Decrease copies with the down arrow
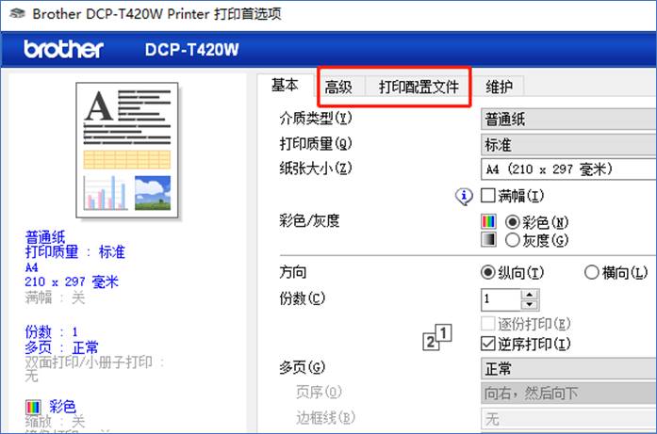Image resolution: width=657 pixels, height=434 pixels. (530, 305)
